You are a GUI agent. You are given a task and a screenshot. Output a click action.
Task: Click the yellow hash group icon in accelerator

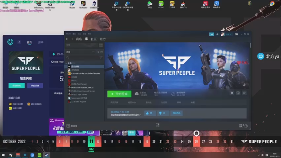10,104
